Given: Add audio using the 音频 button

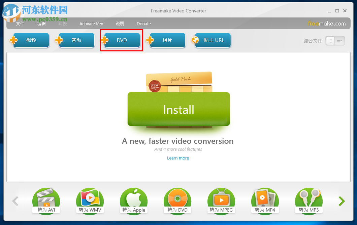Looking at the screenshot, I should 75,40.
